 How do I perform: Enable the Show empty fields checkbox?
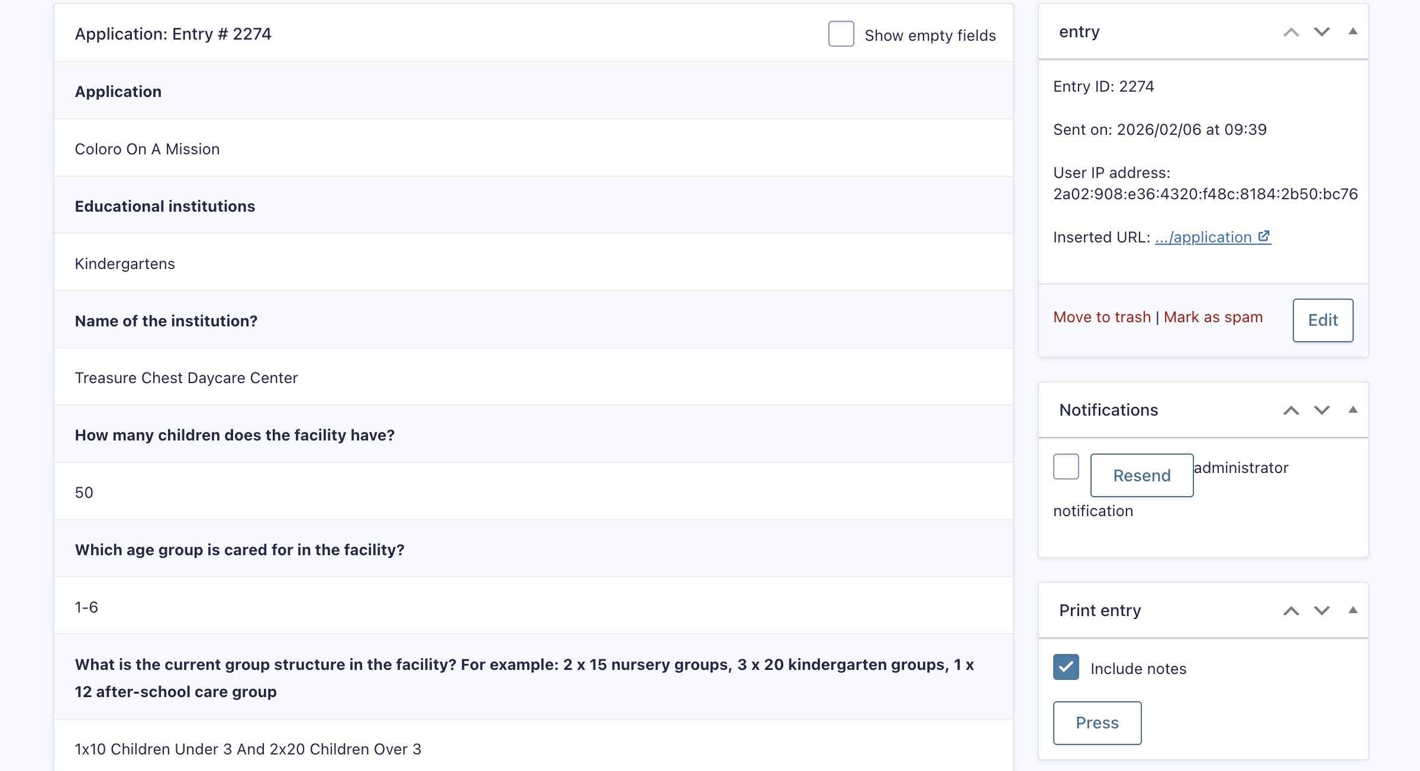point(841,34)
